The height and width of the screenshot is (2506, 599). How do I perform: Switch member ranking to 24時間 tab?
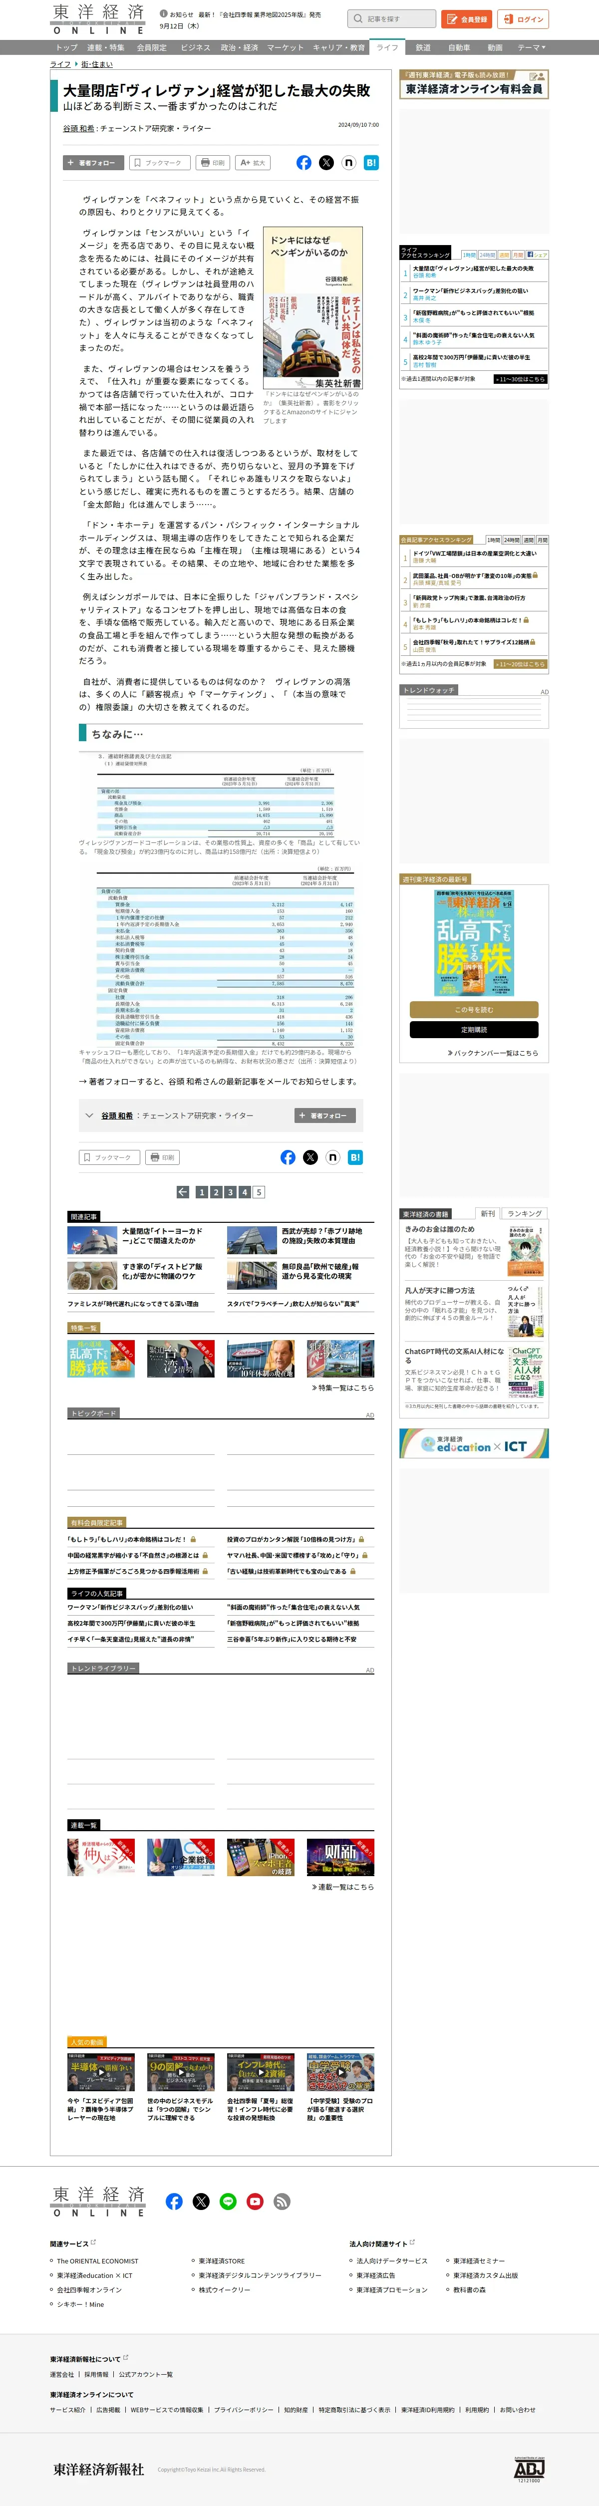pos(512,540)
